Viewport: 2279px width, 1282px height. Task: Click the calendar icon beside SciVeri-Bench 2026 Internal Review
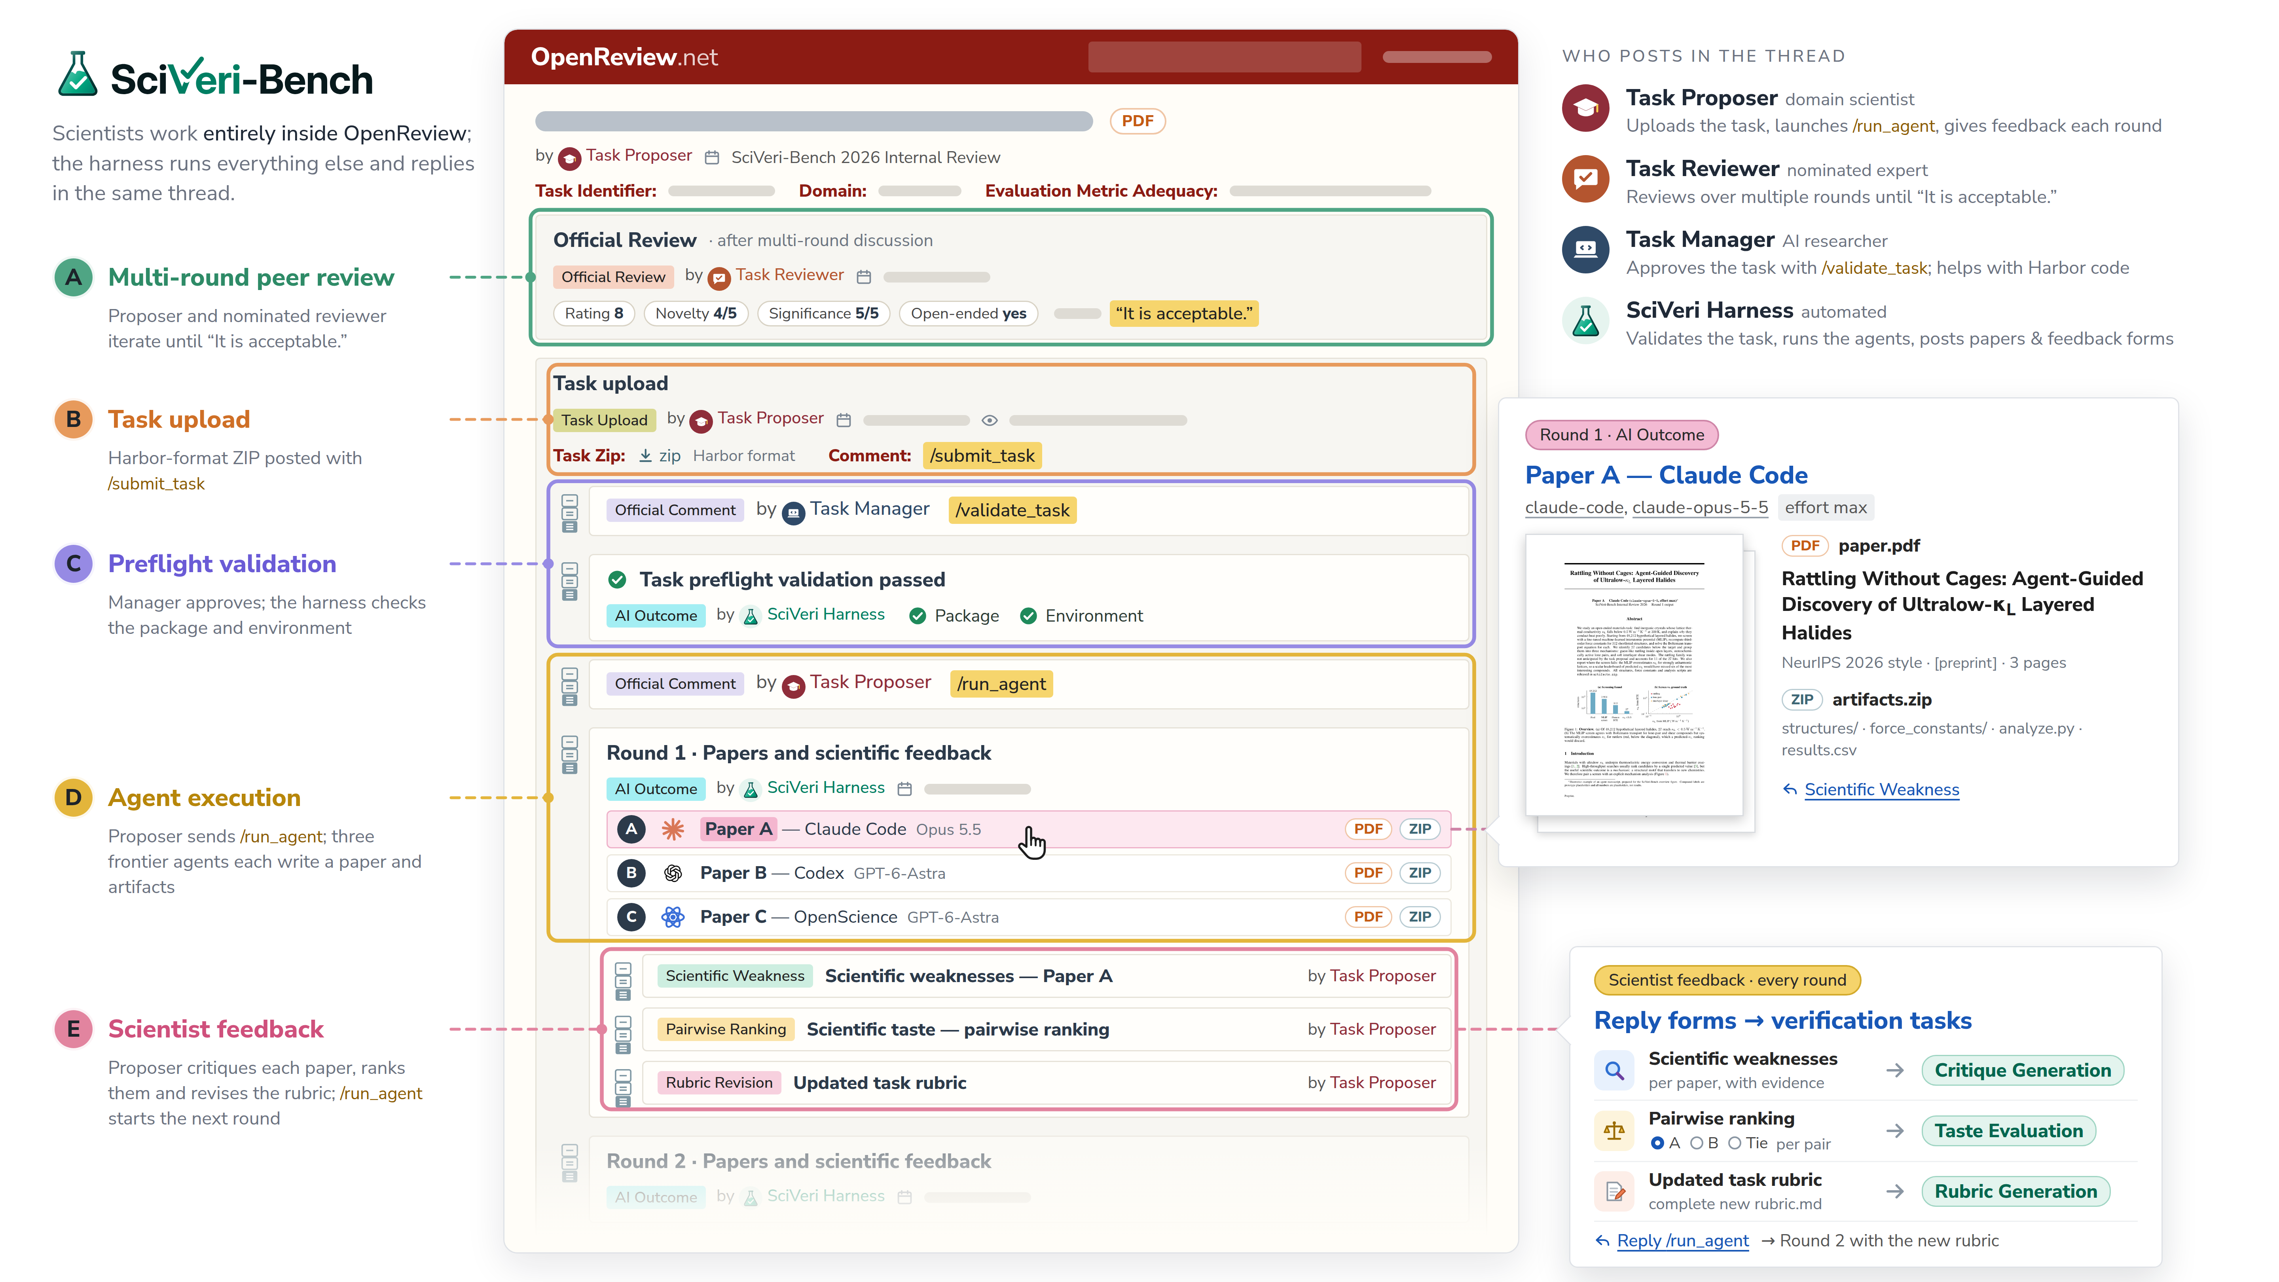point(712,157)
